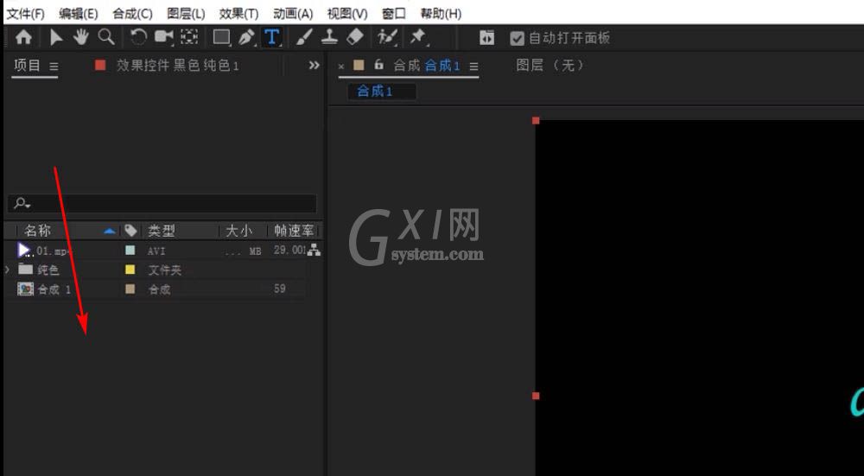Switch to the 效果控件 黑色 纯色1 tab

(x=177, y=66)
